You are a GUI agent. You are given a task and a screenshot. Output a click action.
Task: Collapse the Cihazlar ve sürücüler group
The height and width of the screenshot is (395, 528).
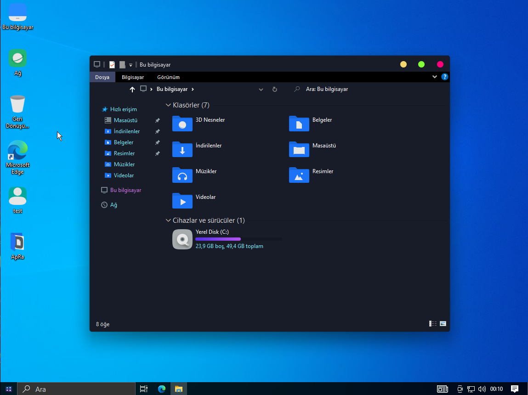pos(168,220)
